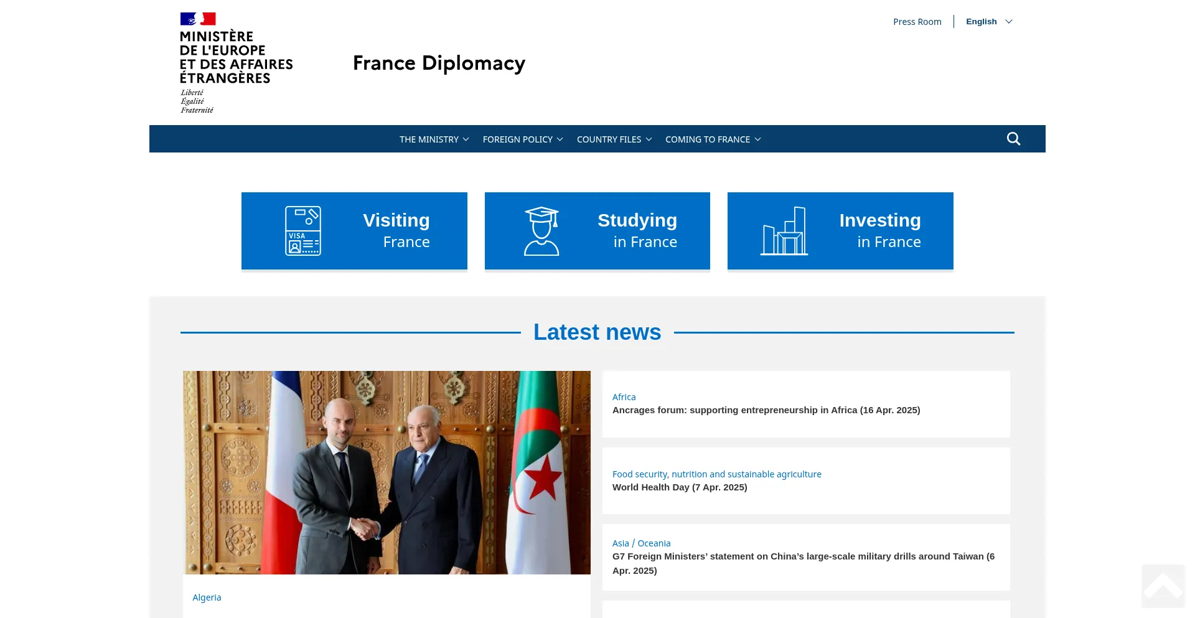Open the Press Room link

tap(917, 22)
